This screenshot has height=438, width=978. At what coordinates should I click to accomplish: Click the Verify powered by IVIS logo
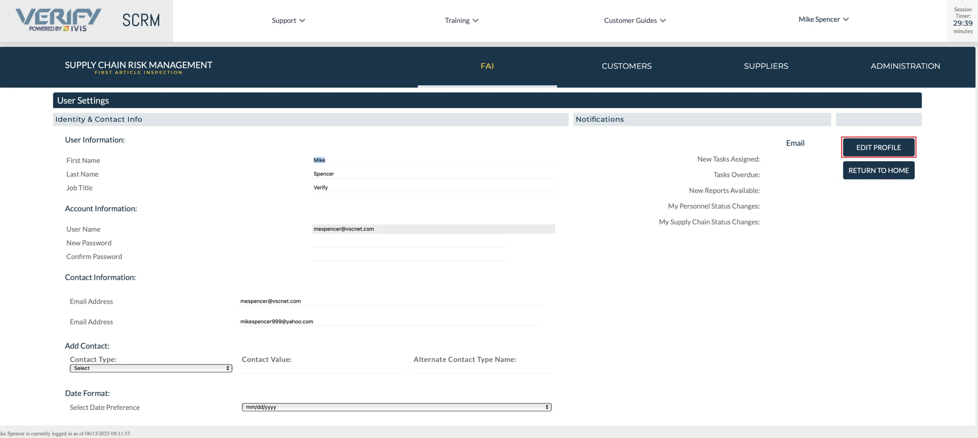click(x=58, y=20)
